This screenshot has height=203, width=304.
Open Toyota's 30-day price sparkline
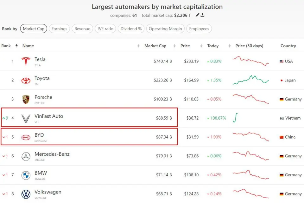pyautogui.click(x=251, y=80)
